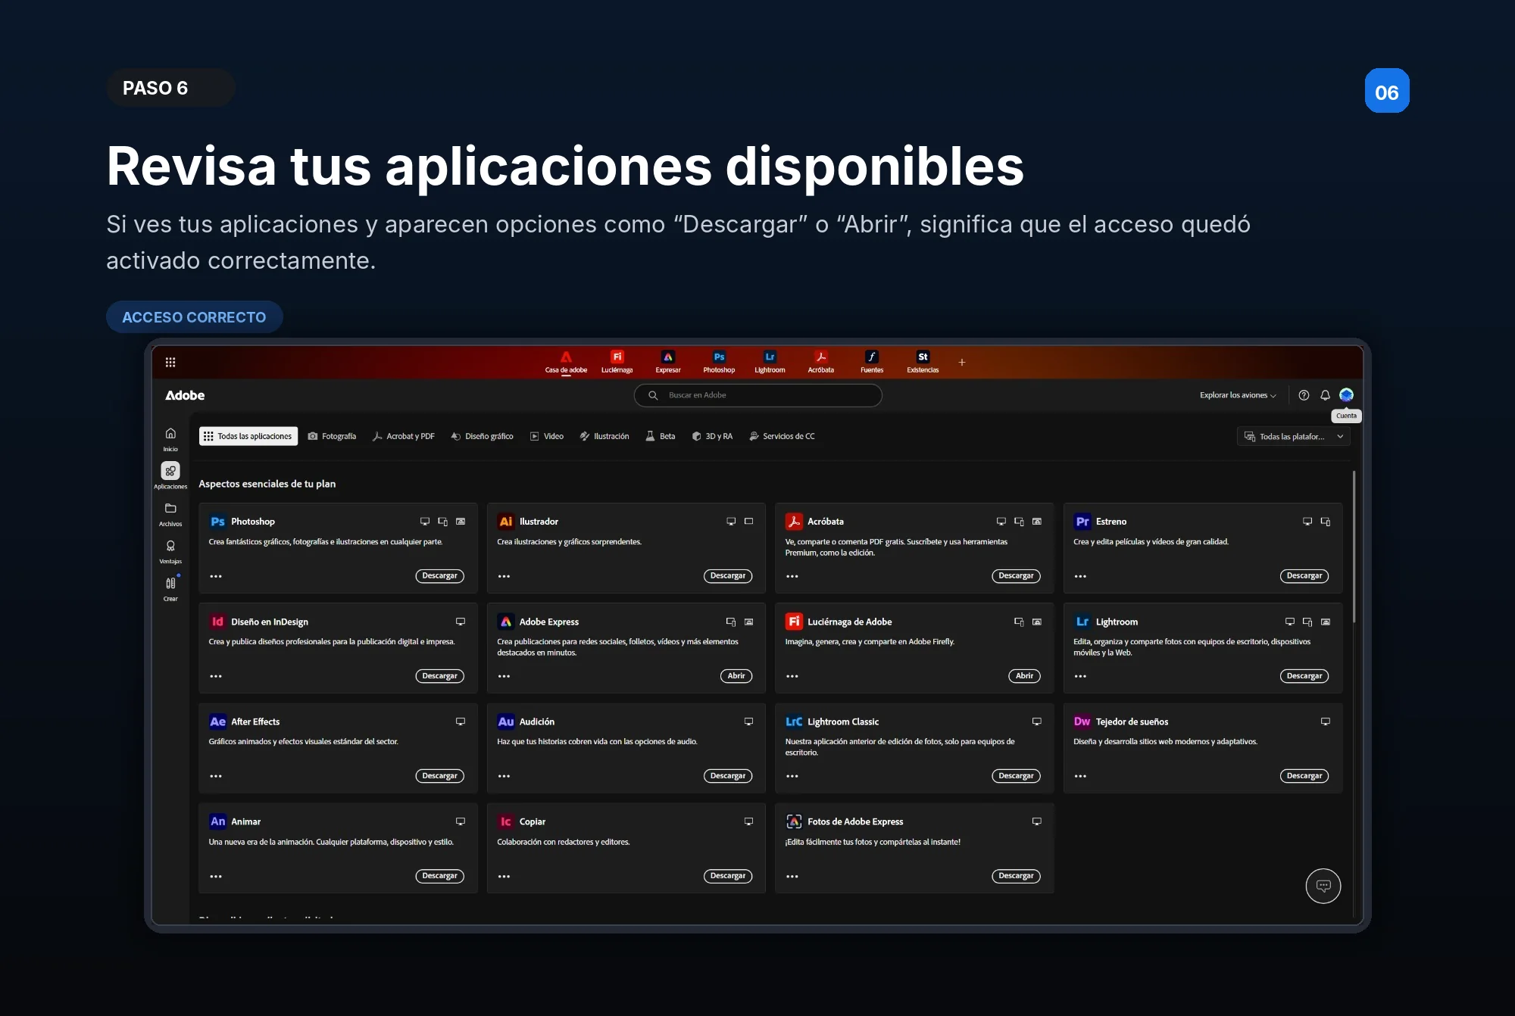Download Photoshop with Descargar button

click(439, 576)
